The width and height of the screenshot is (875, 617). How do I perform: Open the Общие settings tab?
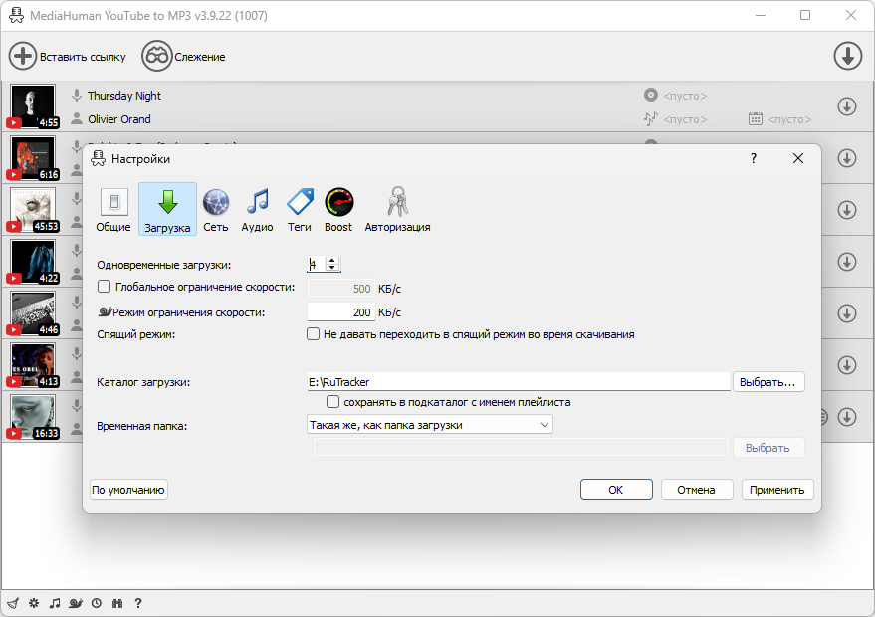113,210
